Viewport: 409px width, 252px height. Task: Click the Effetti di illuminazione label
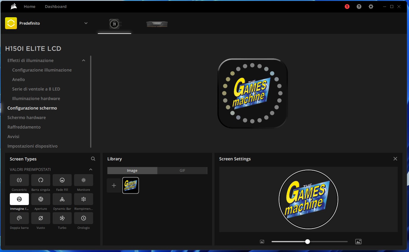30,60
